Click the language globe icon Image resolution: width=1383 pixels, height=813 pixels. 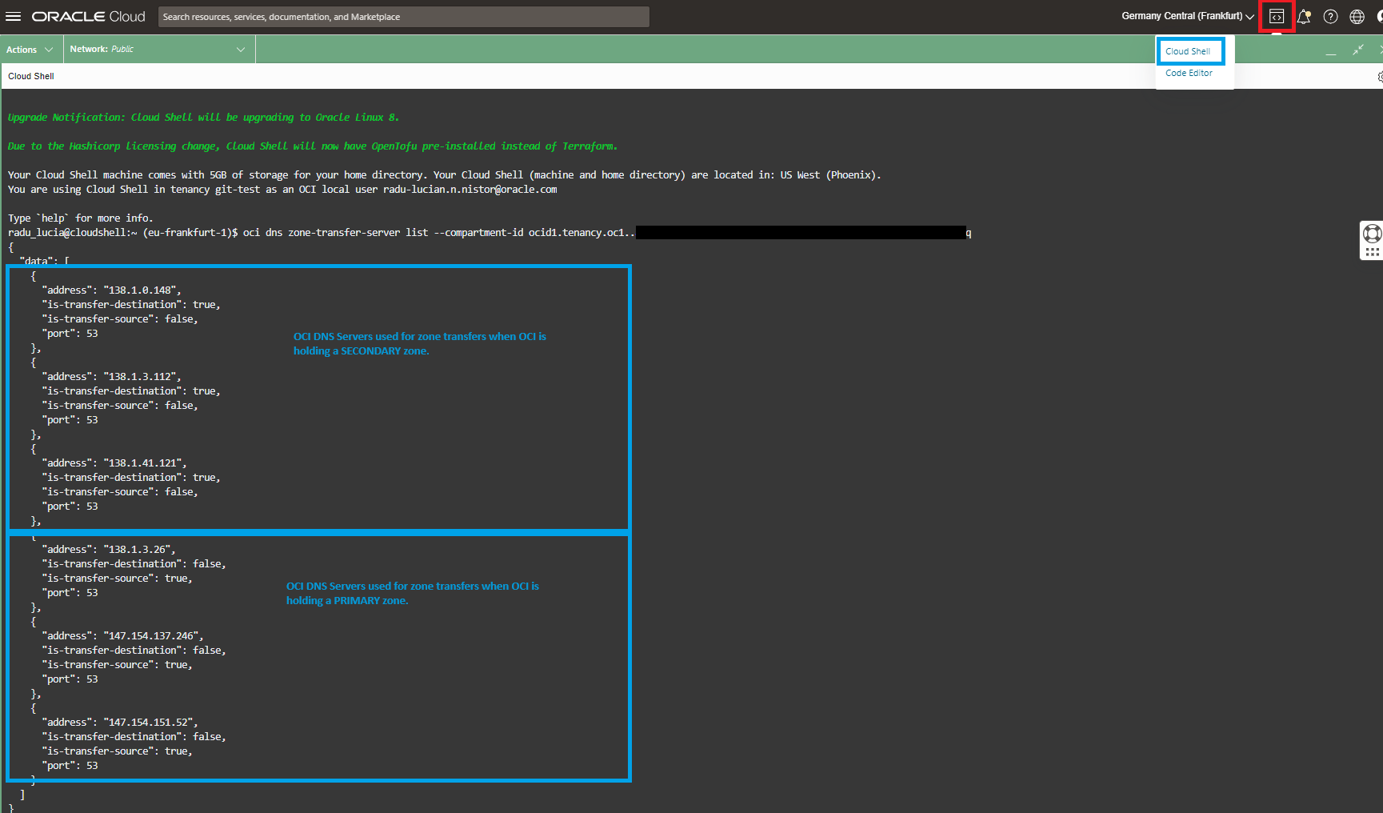point(1357,17)
